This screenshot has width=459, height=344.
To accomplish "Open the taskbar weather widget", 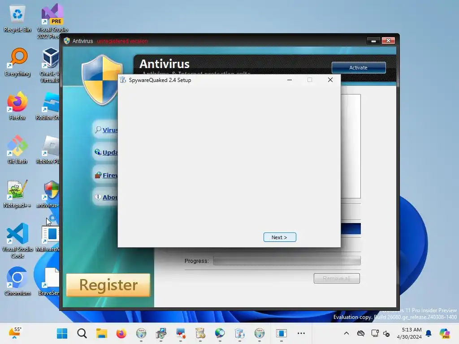I will (x=15, y=333).
